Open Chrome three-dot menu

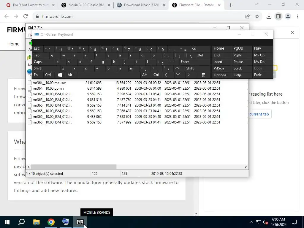297,17
